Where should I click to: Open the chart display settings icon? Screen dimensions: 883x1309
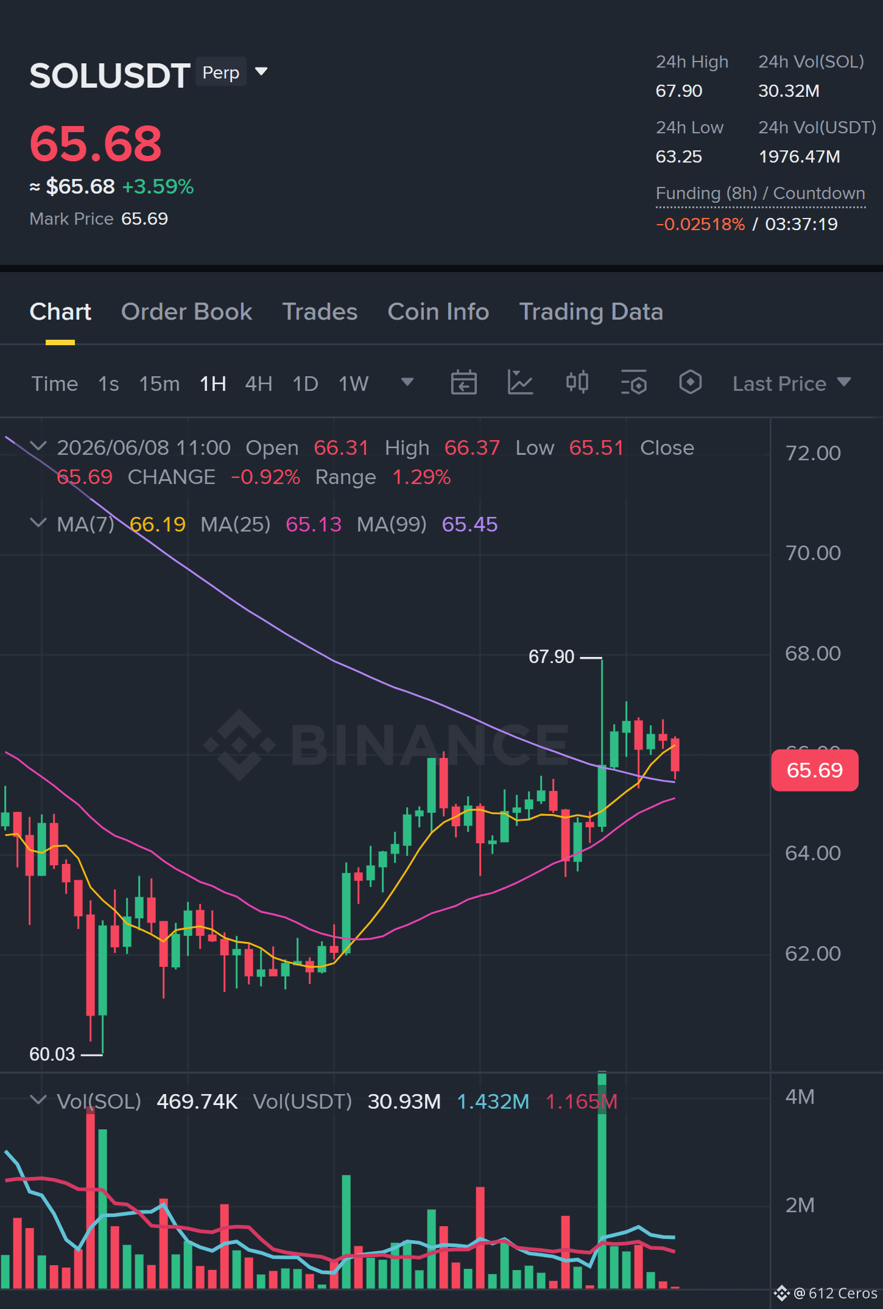click(x=633, y=383)
